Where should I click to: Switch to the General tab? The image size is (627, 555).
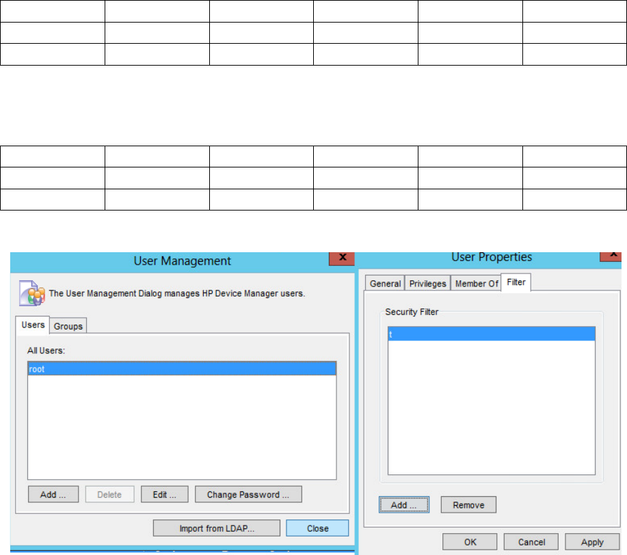385,283
